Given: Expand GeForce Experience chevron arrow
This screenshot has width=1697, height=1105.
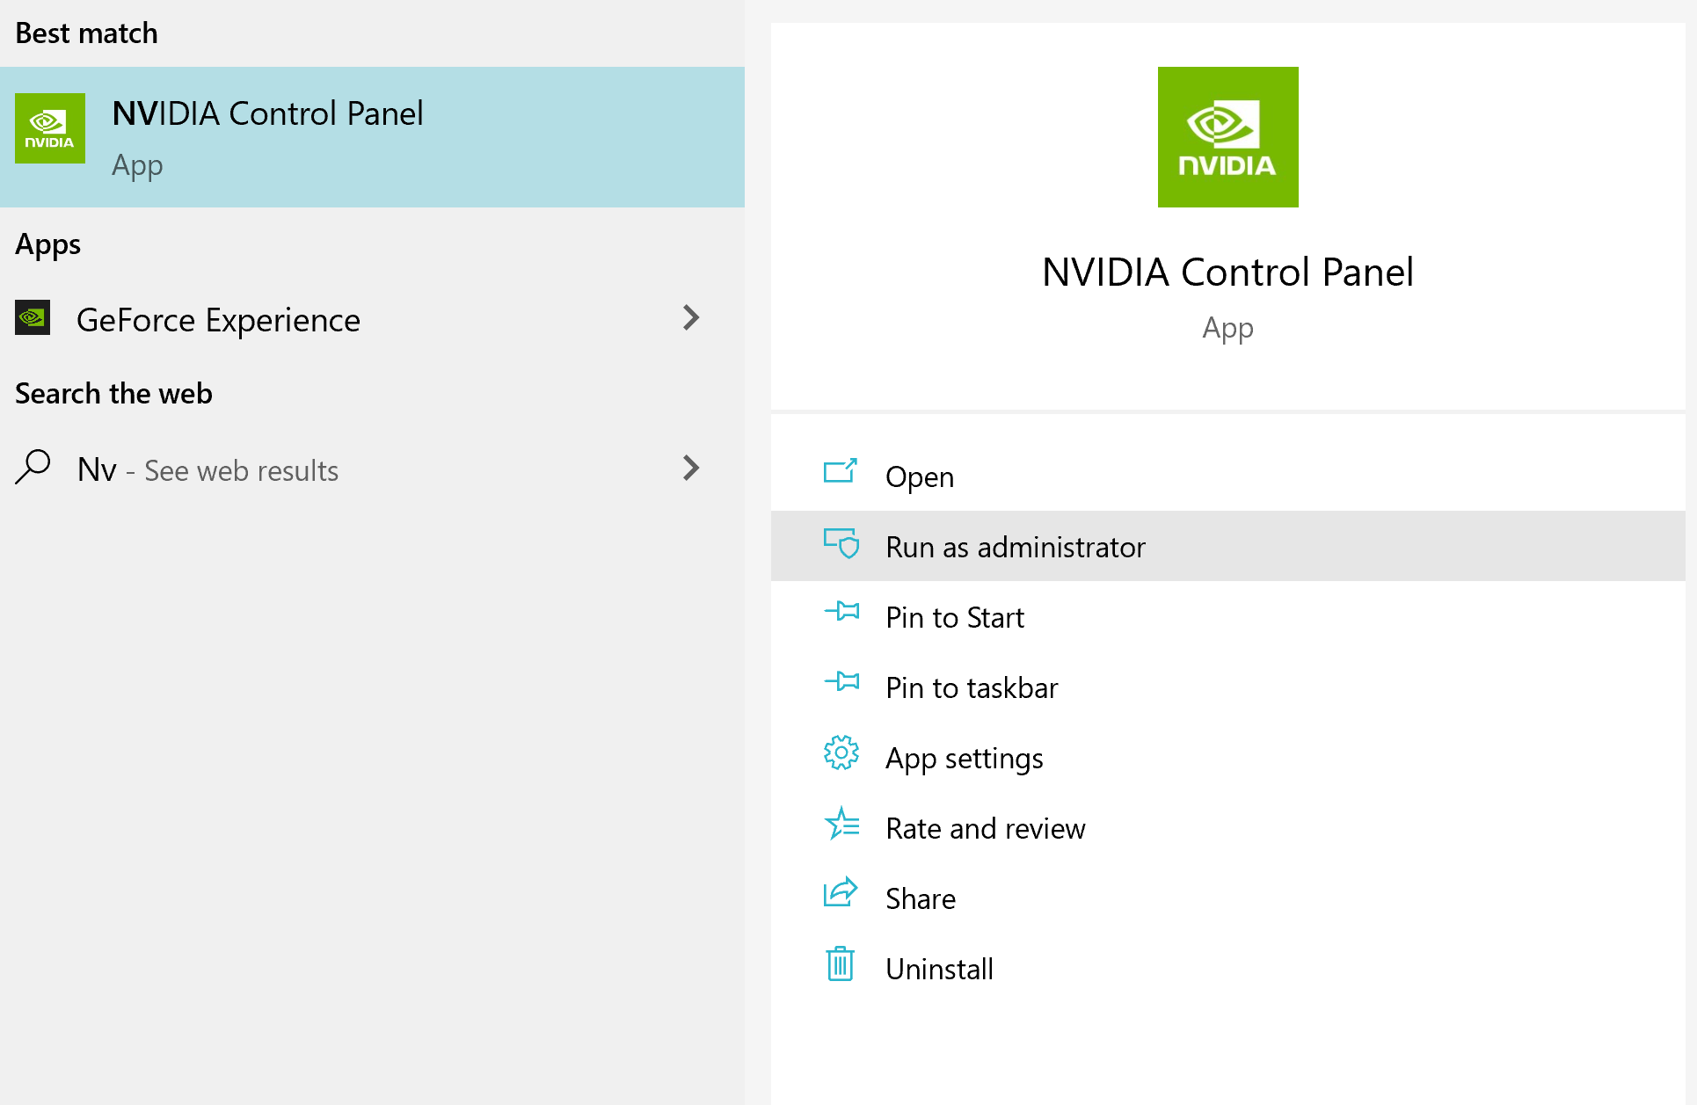Looking at the screenshot, I should click(x=691, y=317).
